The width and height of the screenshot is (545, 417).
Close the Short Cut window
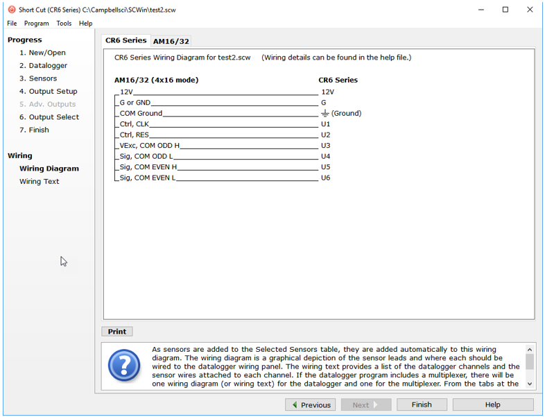[x=530, y=10]
